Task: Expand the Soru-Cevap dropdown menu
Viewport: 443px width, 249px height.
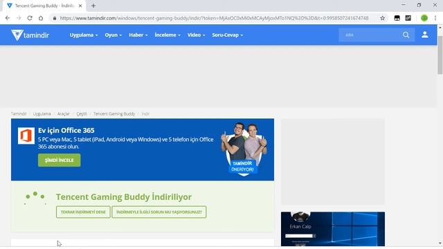Action: click(228, 35)
